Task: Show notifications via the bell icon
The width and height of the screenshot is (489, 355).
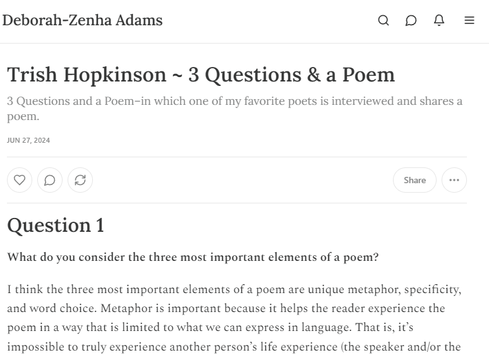Action: [x=439, y=21]
